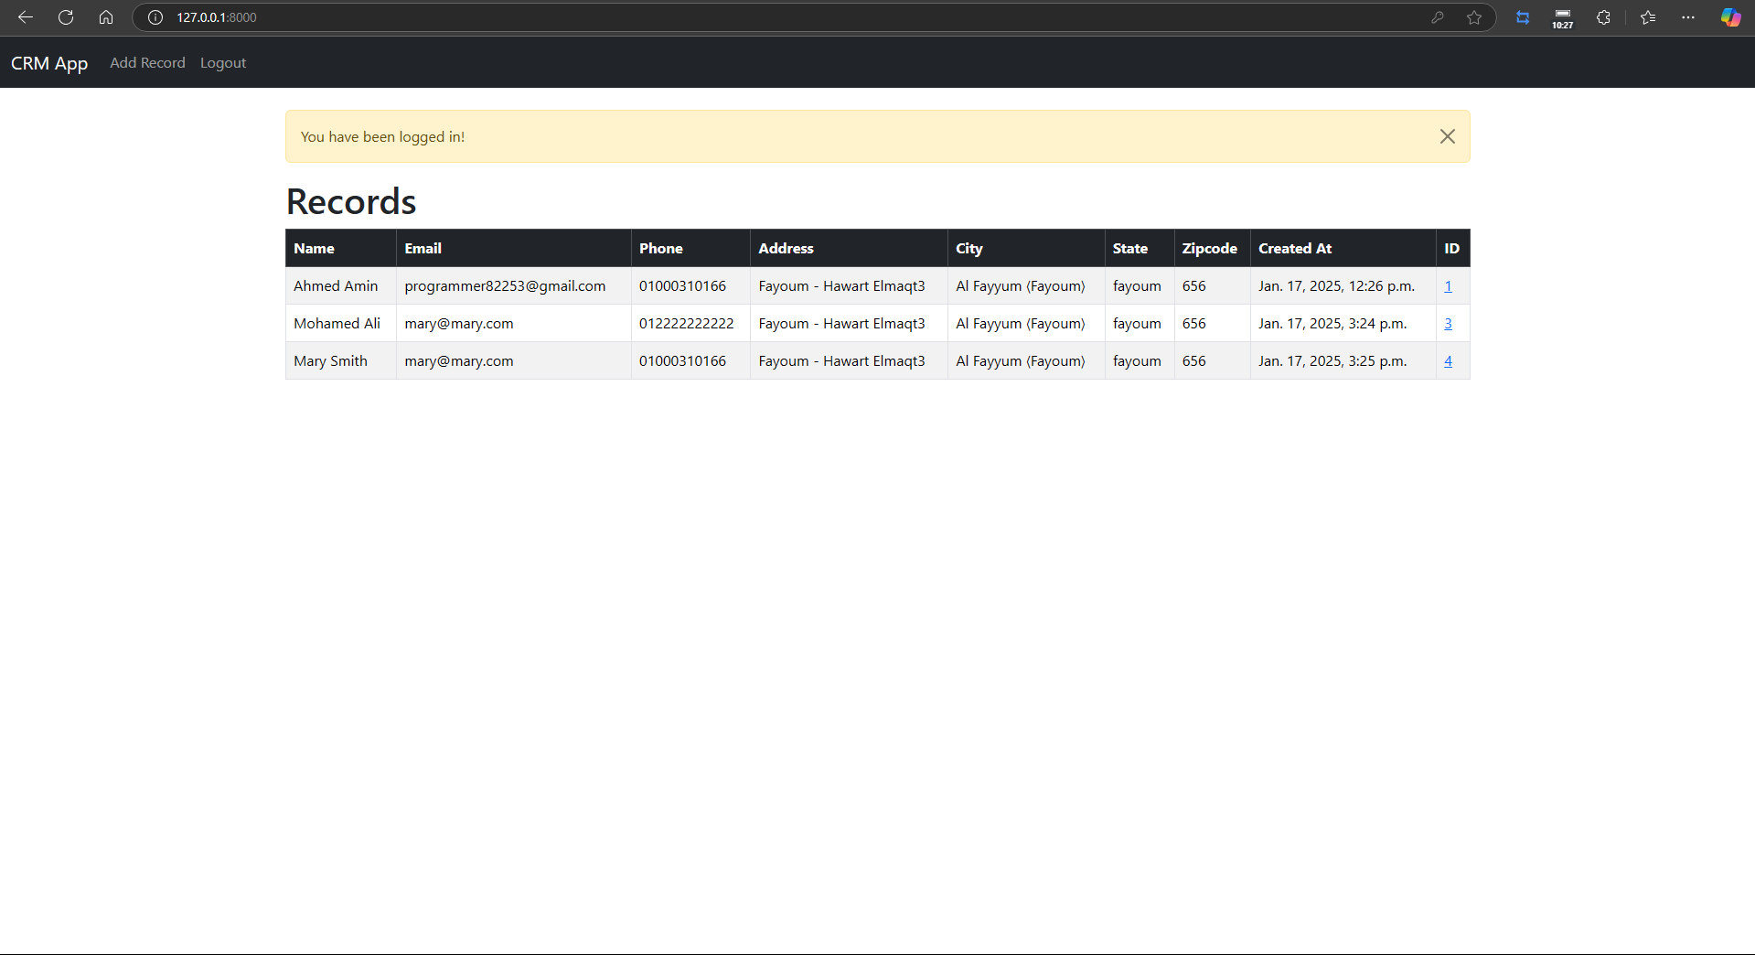Open the browser home icon
Viewport: 1755px width, 955px height.
pos(106,17)
